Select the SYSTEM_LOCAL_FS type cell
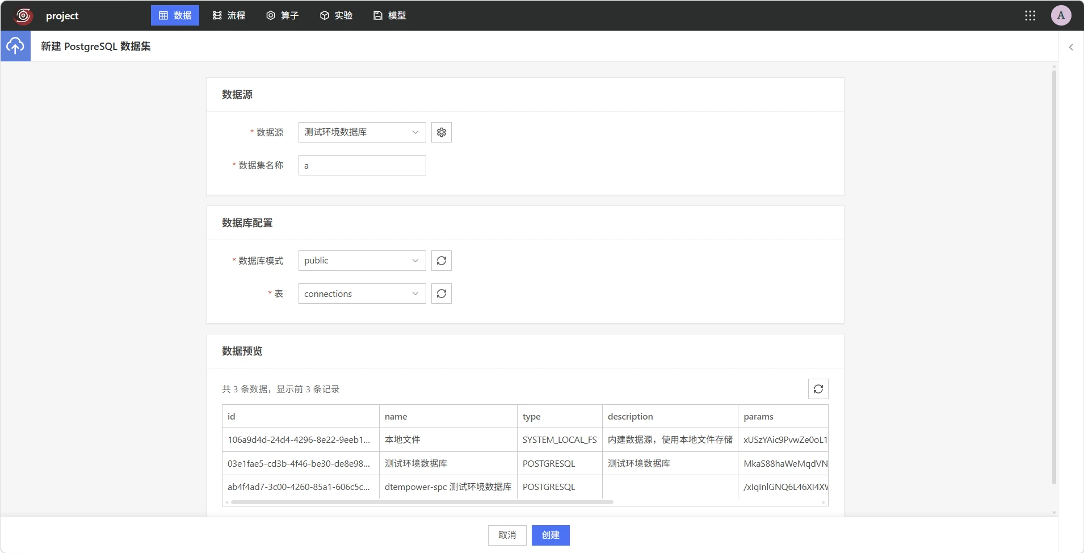Screen dimensions: 1084x553 click(x=560, y=440)
